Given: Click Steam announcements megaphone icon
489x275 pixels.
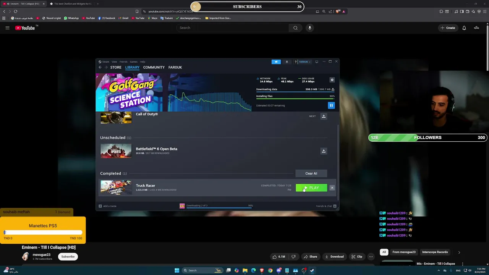Looking at the screenshot, I should coord(276,62).
